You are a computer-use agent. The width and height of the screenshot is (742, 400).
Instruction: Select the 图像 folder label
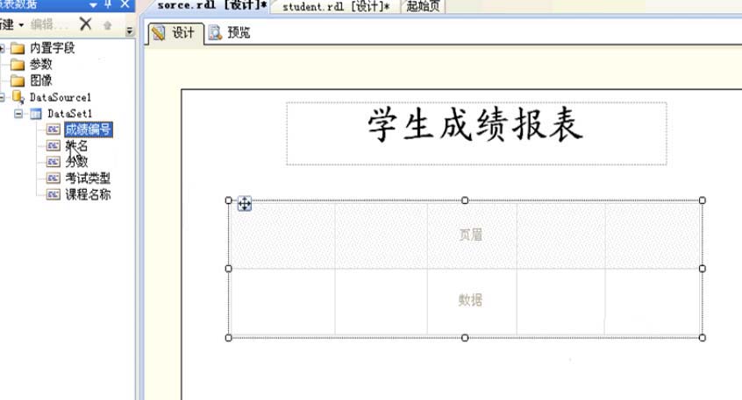[40, 81]
